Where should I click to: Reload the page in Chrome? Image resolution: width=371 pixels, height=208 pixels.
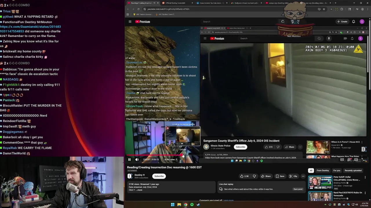138,9
